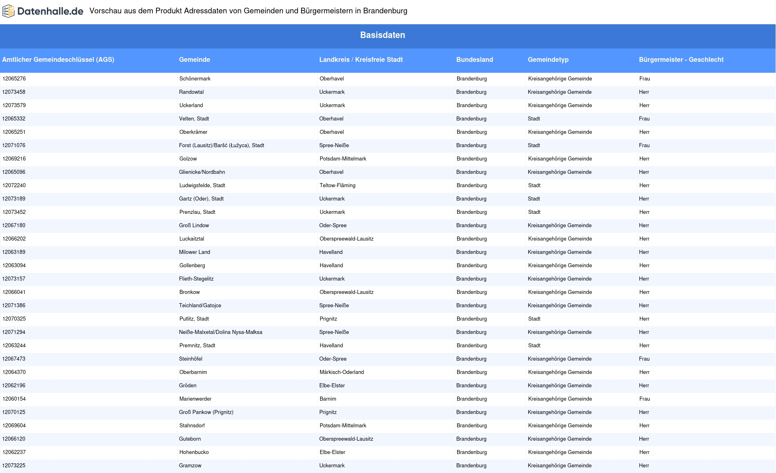
Task: Click the Guteborn municipality cell
Action: point(190,439)
